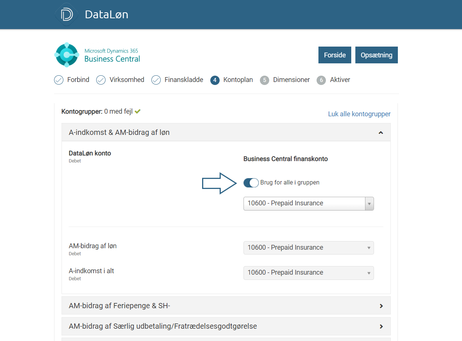The width and height of the screenshot is (462, 341).
Task: Click the Opsætning button
Action: (377, 55)
